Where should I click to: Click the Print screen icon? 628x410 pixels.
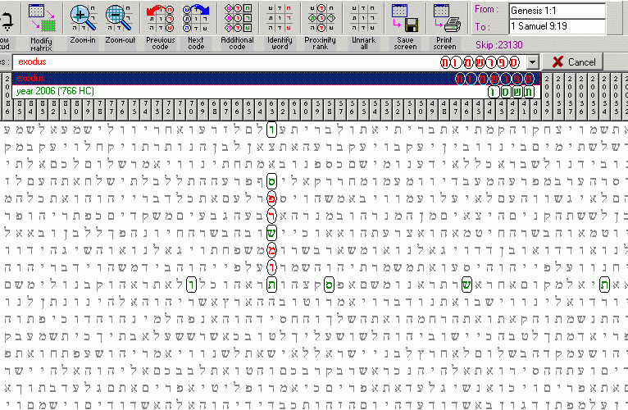pyautogui.click(x=447, y=18)
